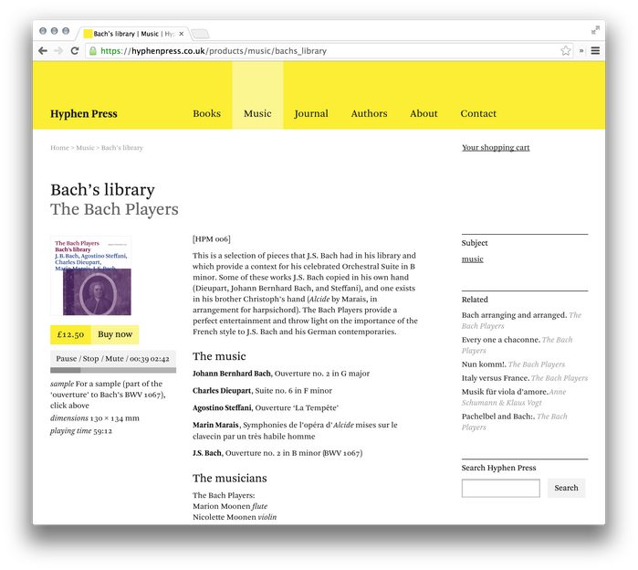Viewport: 638px width, 570px height.
Task: Mute the audio sample
Action: [114, 359]
